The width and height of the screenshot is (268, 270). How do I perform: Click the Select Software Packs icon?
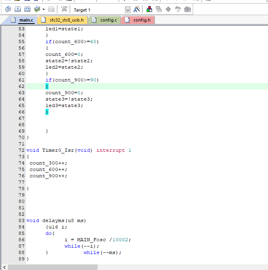(178, 9)
